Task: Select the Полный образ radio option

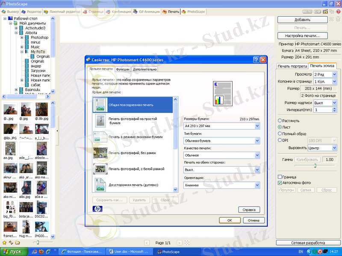Action: [x=280, y=134]
